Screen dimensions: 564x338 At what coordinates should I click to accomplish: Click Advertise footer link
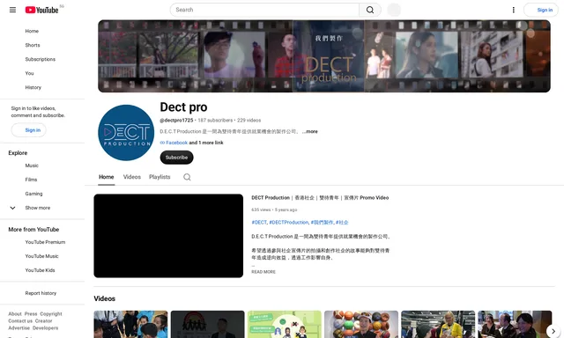click(19, 328)
